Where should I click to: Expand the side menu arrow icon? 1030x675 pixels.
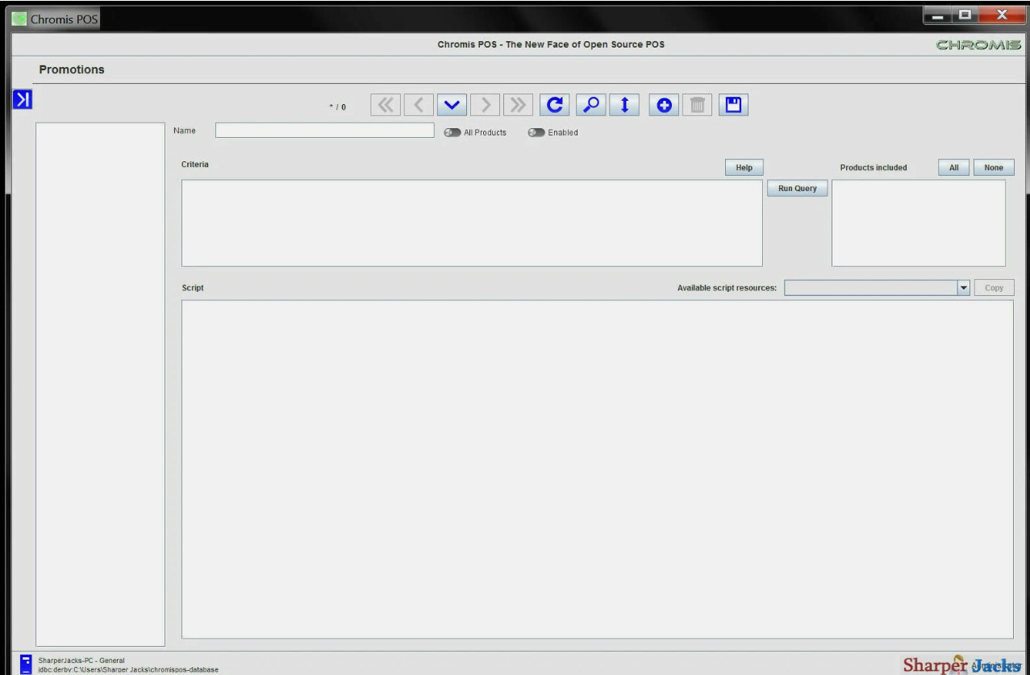click(x=23, y=99)
